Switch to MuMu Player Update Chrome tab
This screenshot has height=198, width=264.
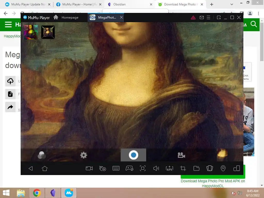(27, 4)
